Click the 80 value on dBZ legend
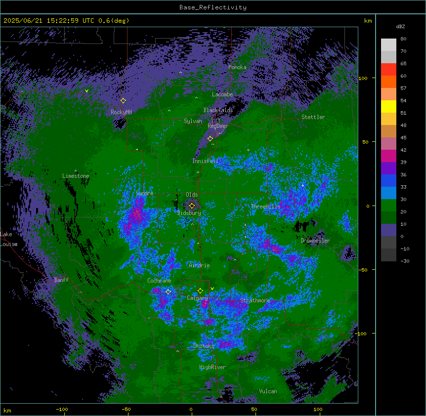The height and width of the screenshot is (416, 426). (403, 39)
